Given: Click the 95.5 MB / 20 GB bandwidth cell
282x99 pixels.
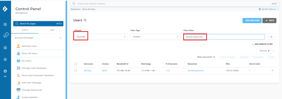Looking at the screenshot, I should [123, 71].
